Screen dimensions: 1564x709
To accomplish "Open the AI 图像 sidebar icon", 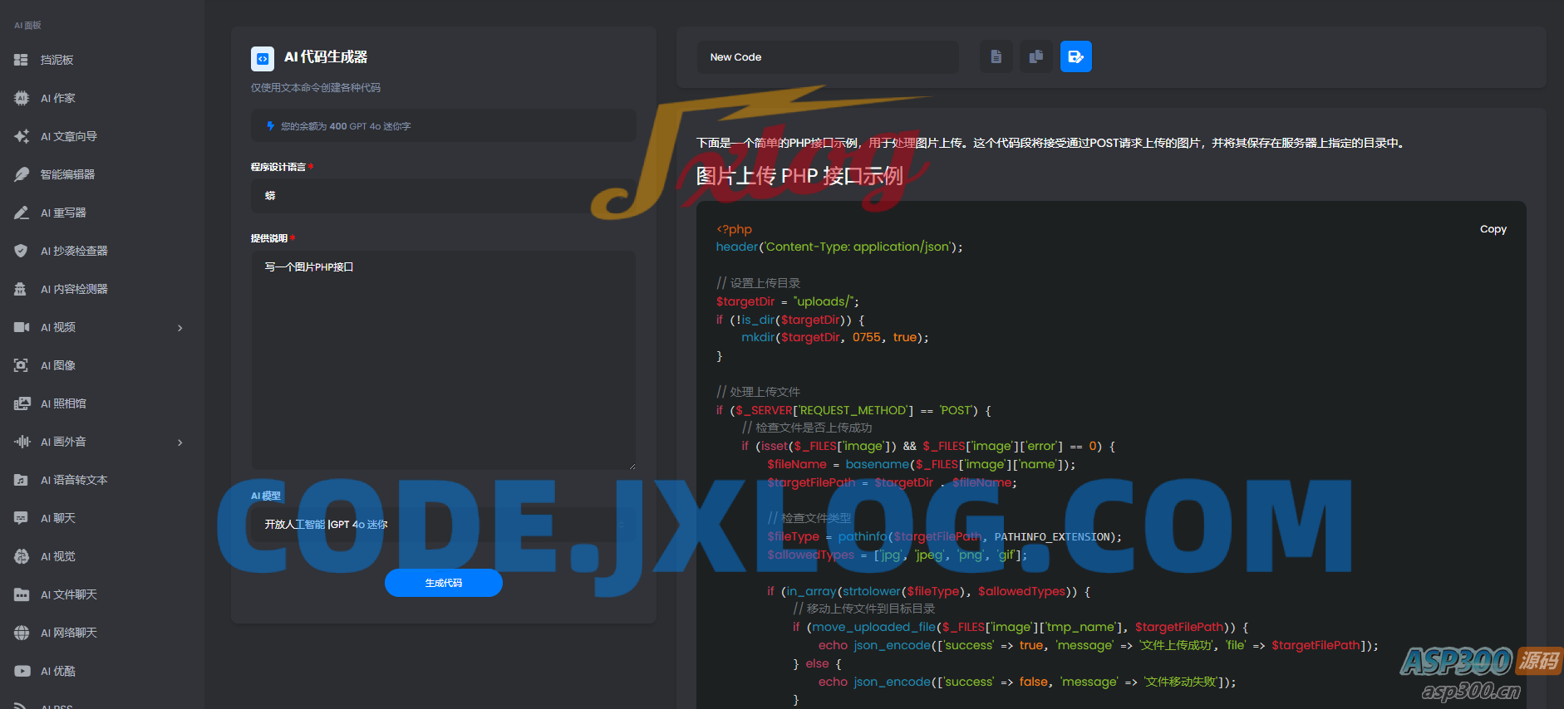I will click(x=22, y=365).
